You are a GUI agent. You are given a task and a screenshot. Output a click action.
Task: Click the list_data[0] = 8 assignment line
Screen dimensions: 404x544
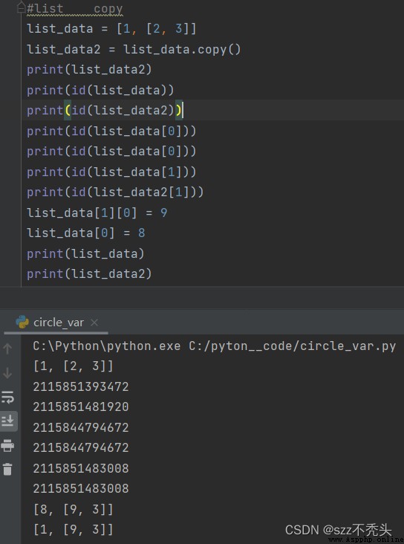pos(86,233)
